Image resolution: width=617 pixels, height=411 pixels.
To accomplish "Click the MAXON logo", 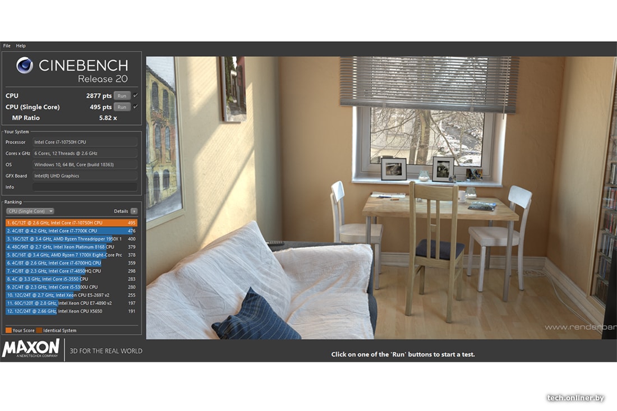I will point(31,348).
